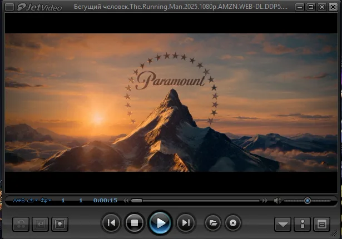The width and height of the screenshot is (342, 239).
Task: Open the down-arrow menu button
Action: (x=282, y=224)
